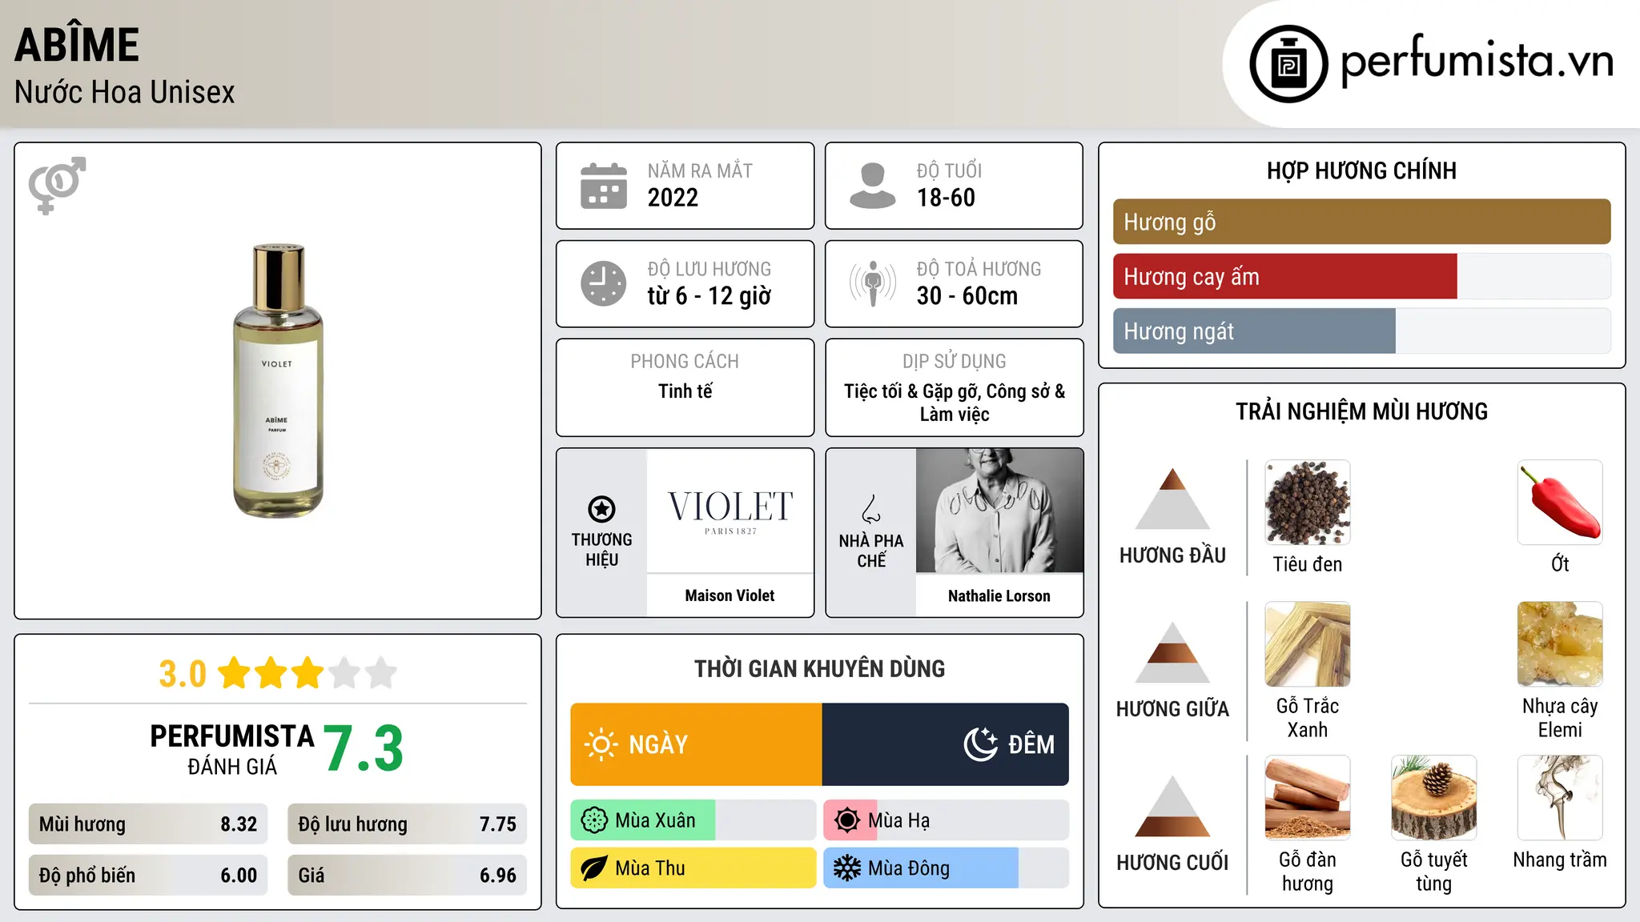
Task: Click the sun icon for Mùa Hạ
Action: pos(847,820)
